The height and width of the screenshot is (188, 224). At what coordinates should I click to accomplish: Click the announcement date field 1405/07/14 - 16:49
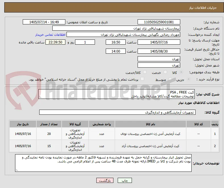[44, 22]
